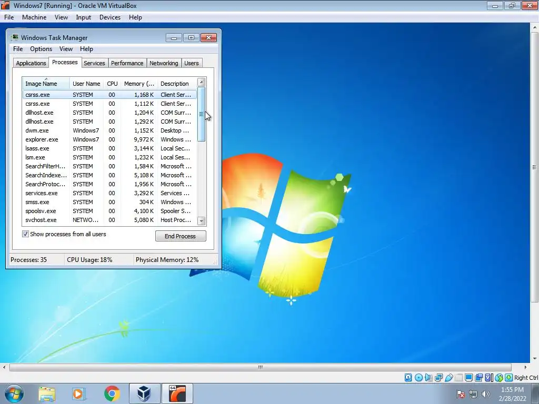
Task: Sort by User Name column header
Action: tap(86, 84)
